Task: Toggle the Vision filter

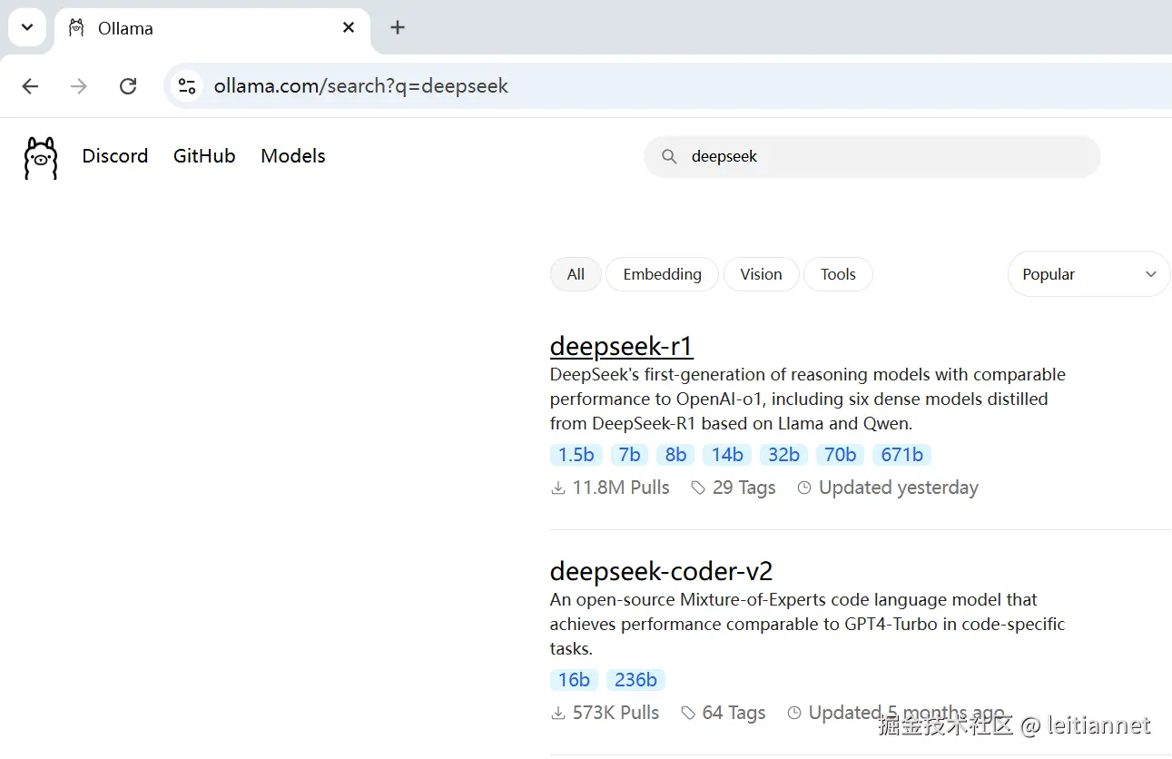Action: pos(761,274)
